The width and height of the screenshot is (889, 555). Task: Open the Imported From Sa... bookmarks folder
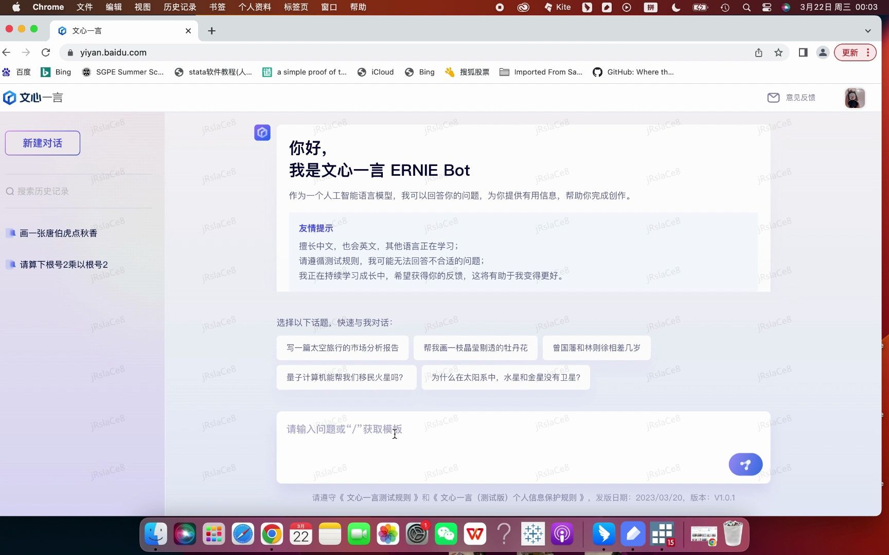tap(541, 72)
